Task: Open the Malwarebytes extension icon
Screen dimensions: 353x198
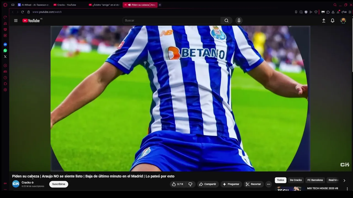Action: click(x=323, y=12)
